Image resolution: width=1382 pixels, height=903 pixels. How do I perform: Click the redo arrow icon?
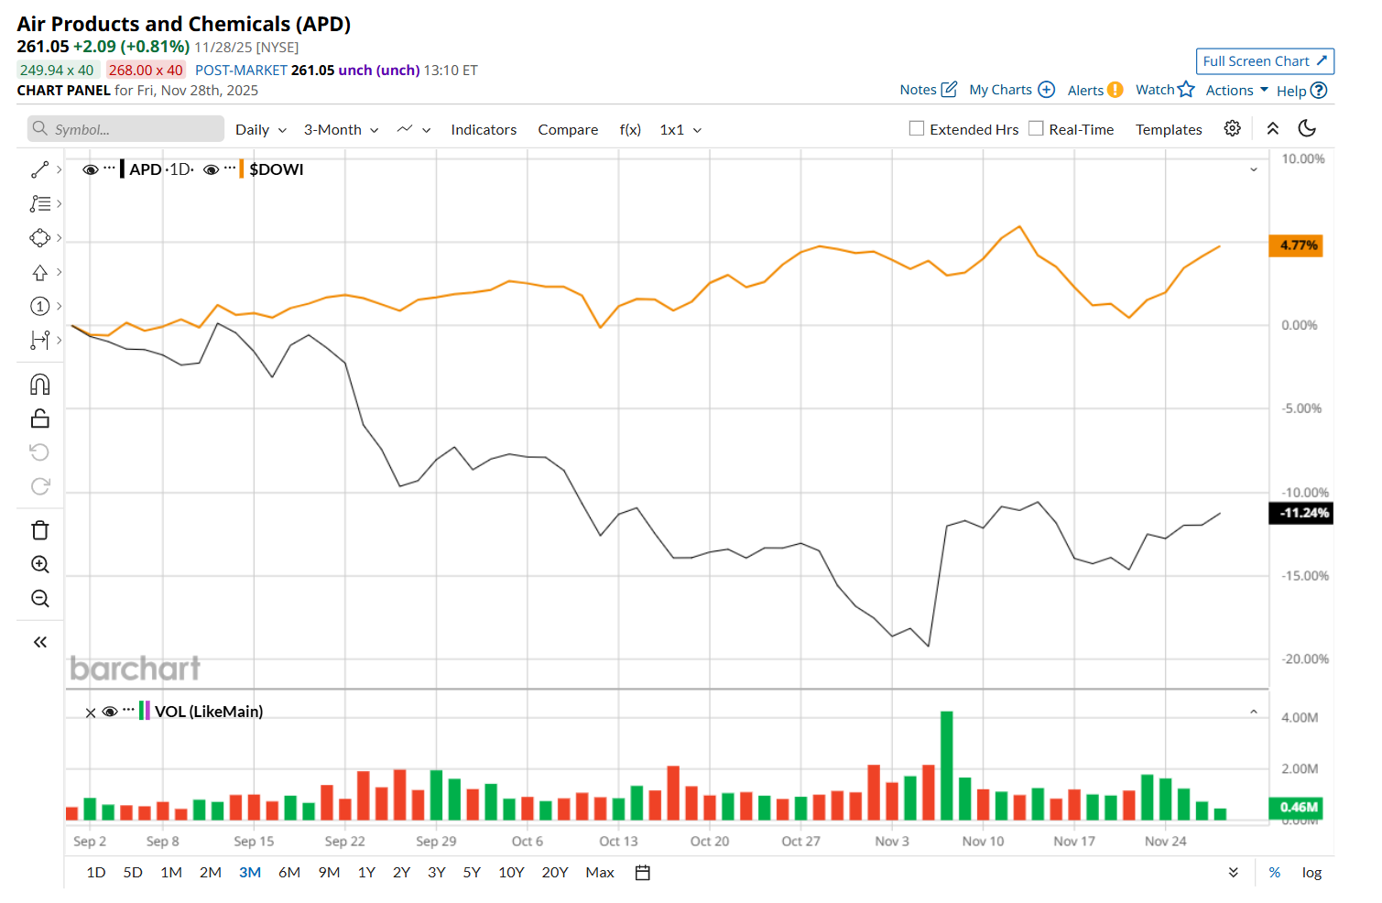click(39, 486)
